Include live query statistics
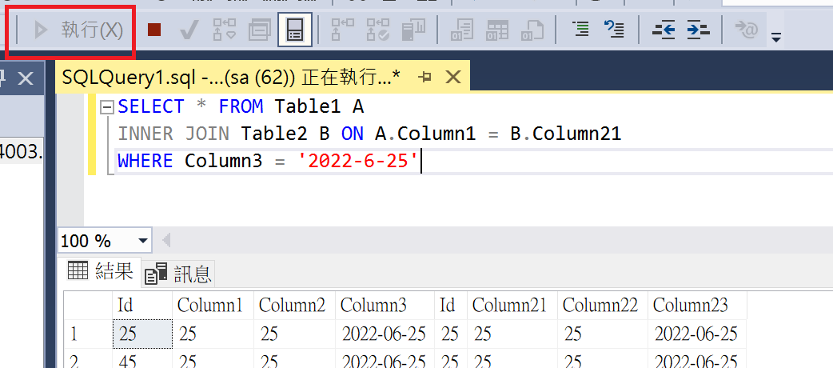This screenshot has width=833, height=368. (x=377, y=30)
